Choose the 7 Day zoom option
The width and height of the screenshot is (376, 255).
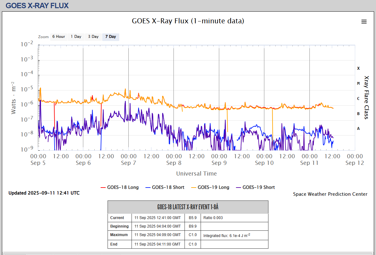tap(110, 37)
